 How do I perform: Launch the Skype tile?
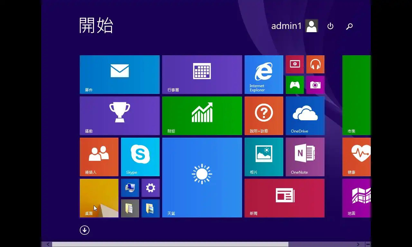coord(140,157)
